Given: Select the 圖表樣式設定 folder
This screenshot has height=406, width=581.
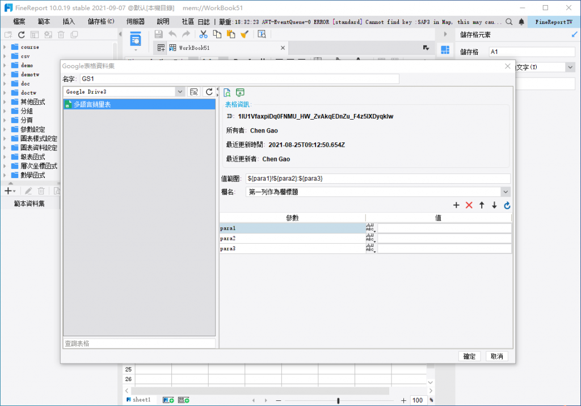Looking at the screenshot, I should click(x=39, y=138).
